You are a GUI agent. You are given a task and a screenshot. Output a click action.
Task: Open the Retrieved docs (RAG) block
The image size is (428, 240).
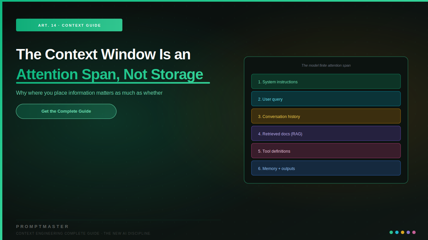(326, 134)
